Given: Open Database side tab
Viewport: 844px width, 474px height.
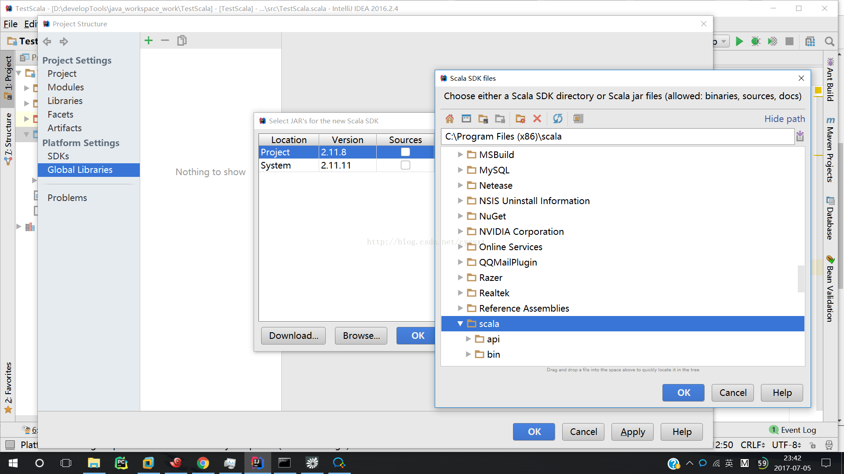Looking at the screenshot, I should point(830,218).
